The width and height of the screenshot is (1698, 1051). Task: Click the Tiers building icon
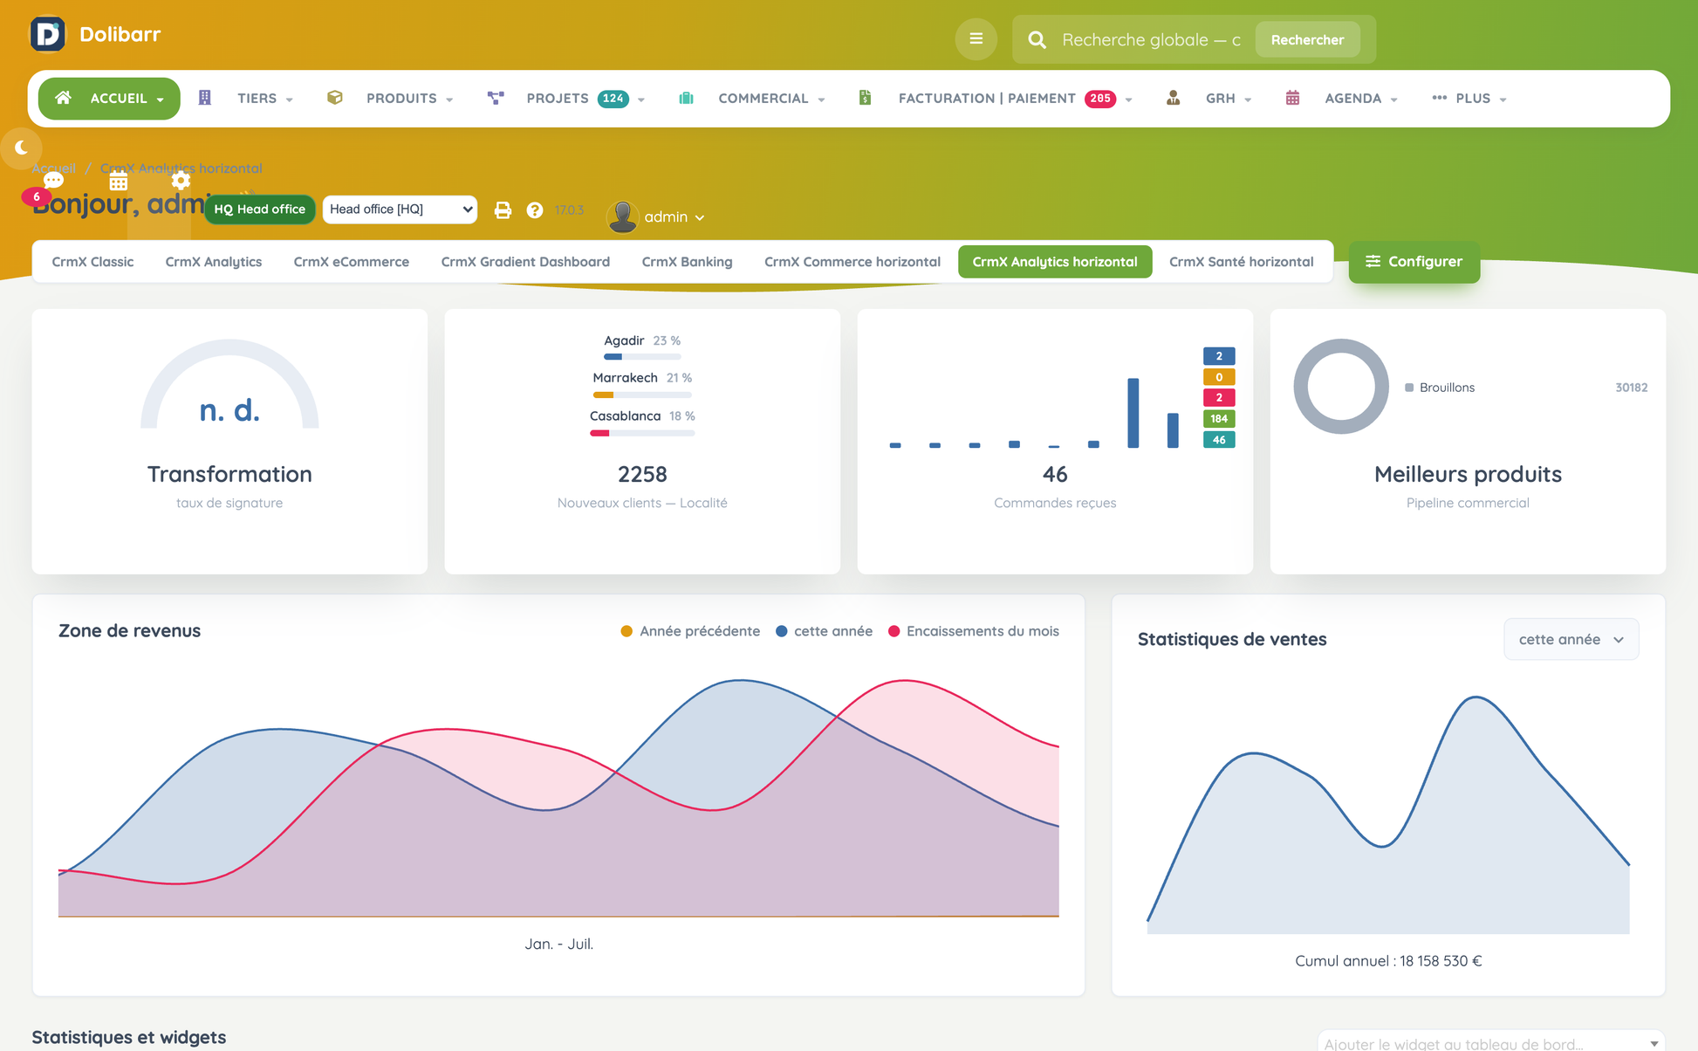tap(205, 98)
